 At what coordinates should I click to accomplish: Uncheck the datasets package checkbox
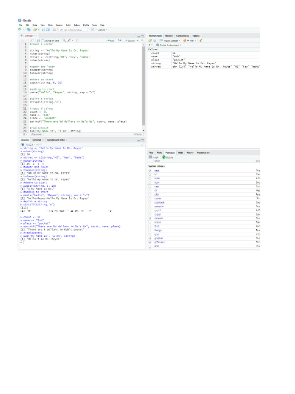(x=150, y=219)
